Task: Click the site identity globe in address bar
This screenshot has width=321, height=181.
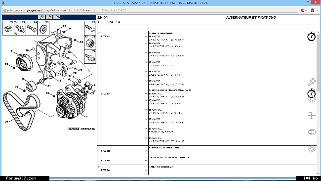Action: 5,10
